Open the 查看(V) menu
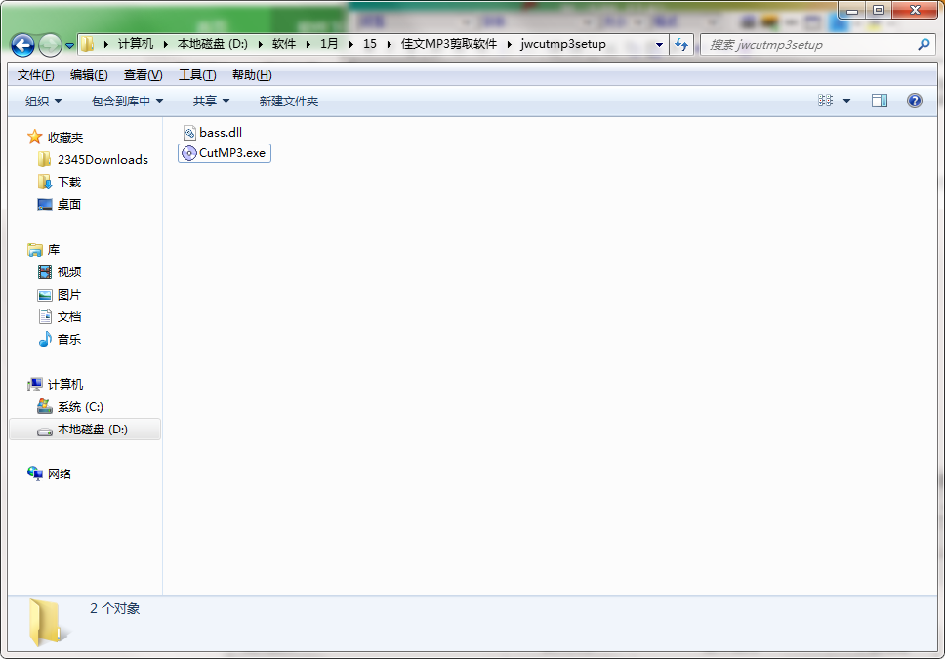This screenshot has height=659, width=945. tap(143, 75)
